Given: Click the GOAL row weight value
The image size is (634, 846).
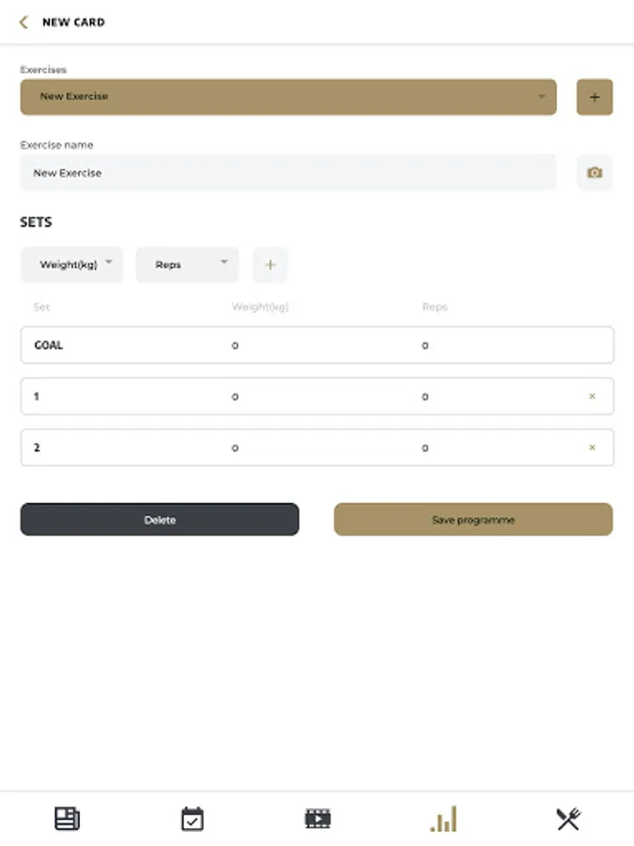Looking at the screenshot, I should 236,346.
